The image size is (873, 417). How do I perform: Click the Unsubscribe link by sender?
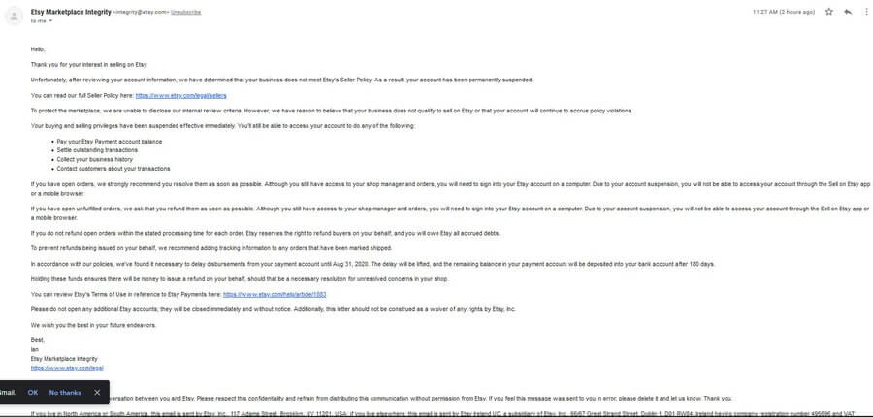coord(186,12)
